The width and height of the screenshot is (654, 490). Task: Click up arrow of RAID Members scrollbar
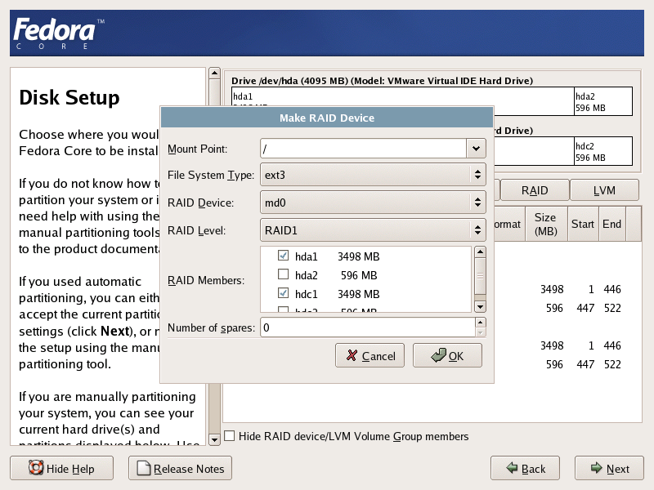point(480,252)
